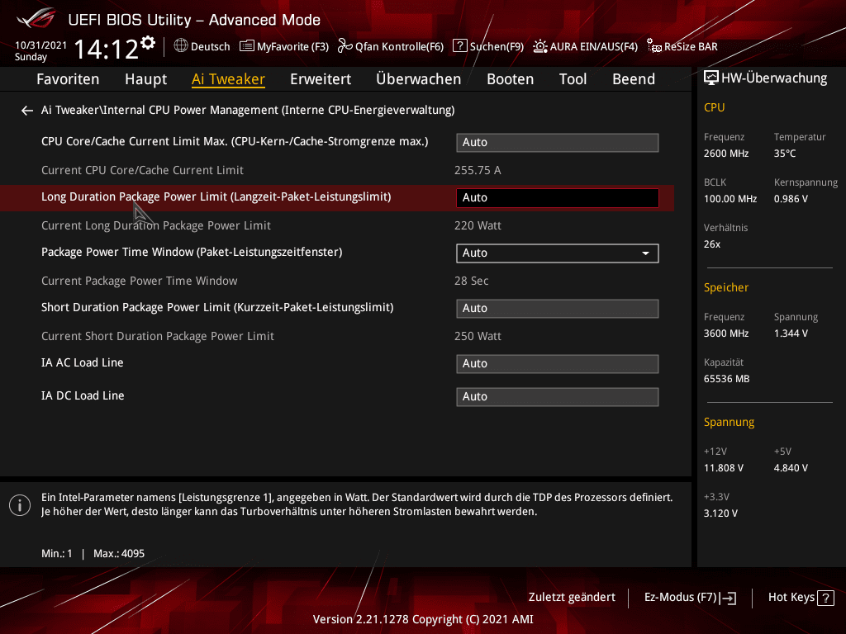Click the 28 Sec value

(x=471, y=281)
